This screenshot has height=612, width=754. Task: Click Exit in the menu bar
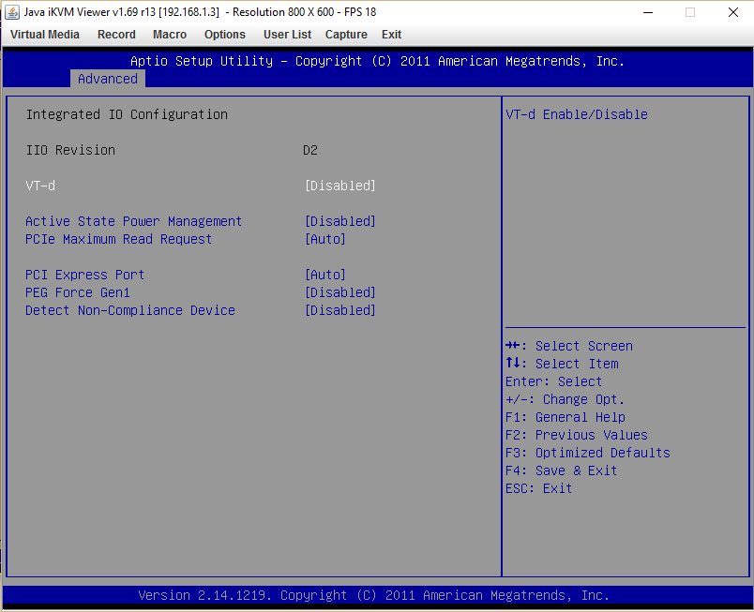pos(391,35)
